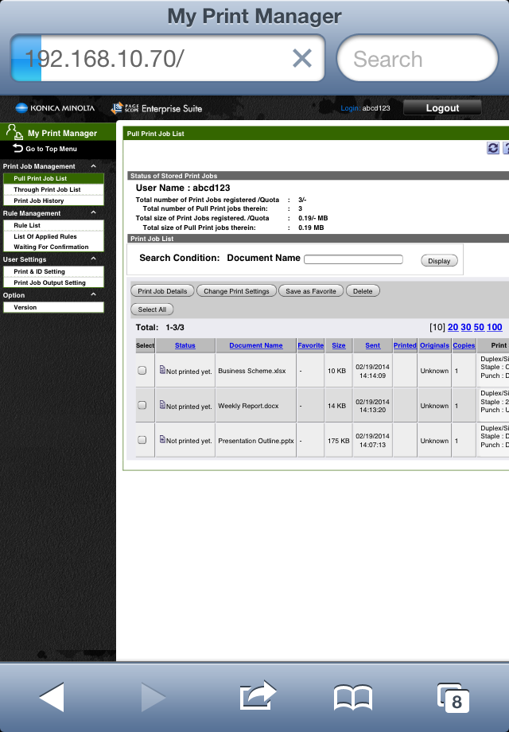
Task: Open the tabs switcher showing 8
Action: pyautogui.click(x=453, y=698)
